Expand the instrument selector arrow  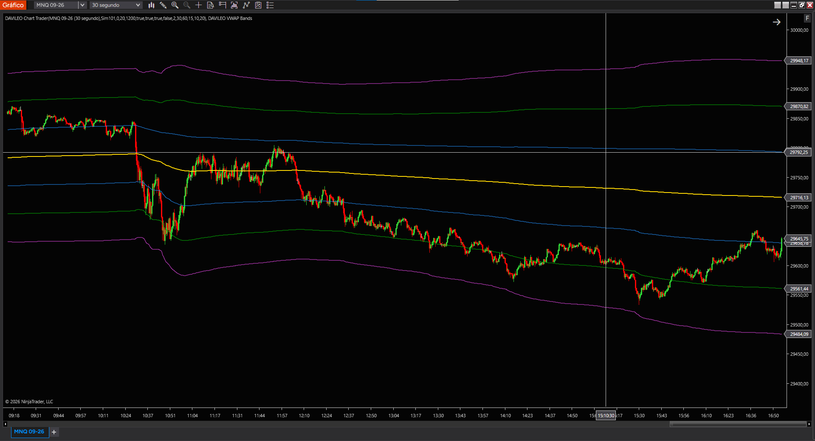82,5
